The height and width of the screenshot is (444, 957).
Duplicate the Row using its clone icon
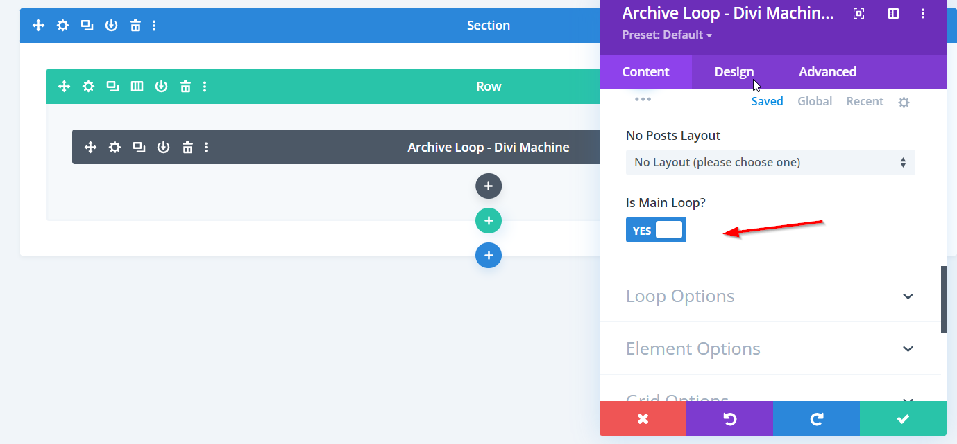click(x=112, y=87)
